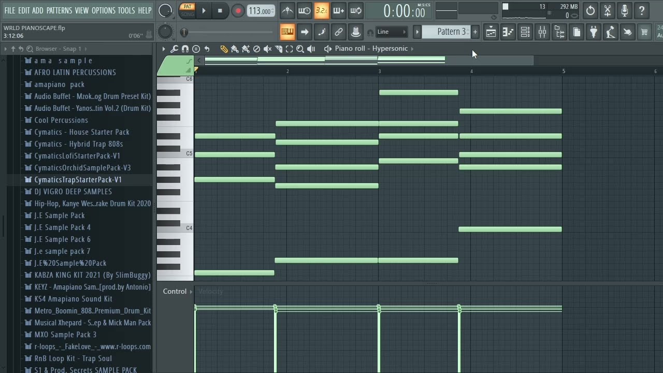Click the playback speaker tool icon
Viewport: 663px width, 373px height.
click(x=311, y=49)
